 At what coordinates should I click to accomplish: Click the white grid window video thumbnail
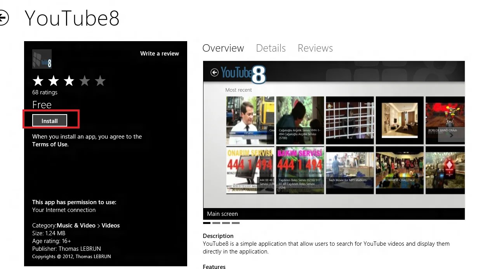tap(350, 120)
